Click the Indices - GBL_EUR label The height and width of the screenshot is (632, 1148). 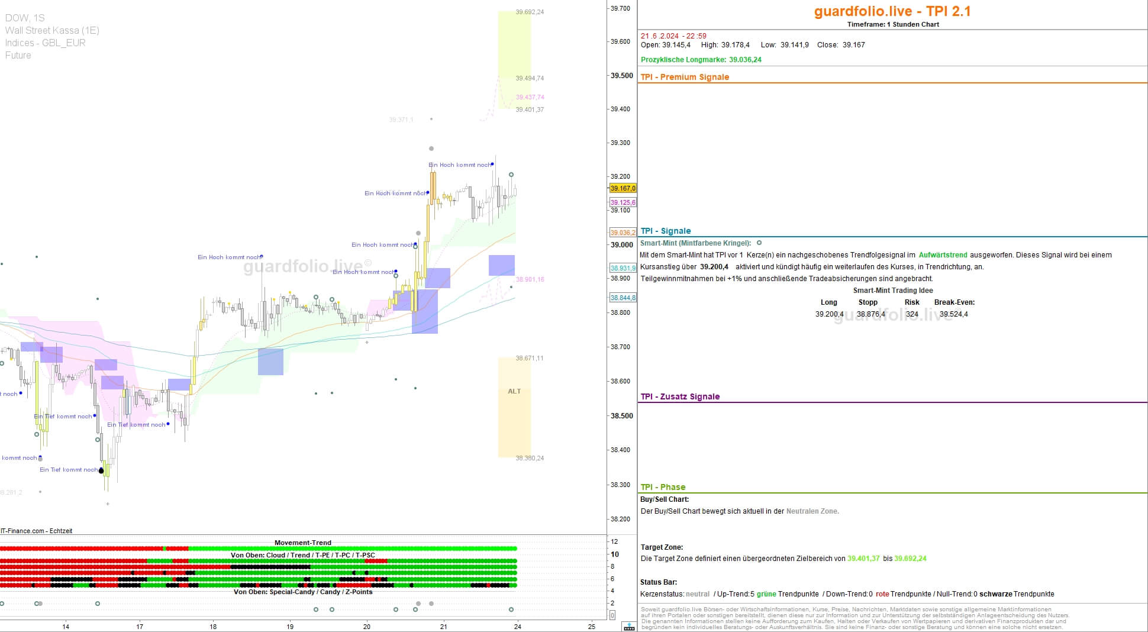(46, 43)
